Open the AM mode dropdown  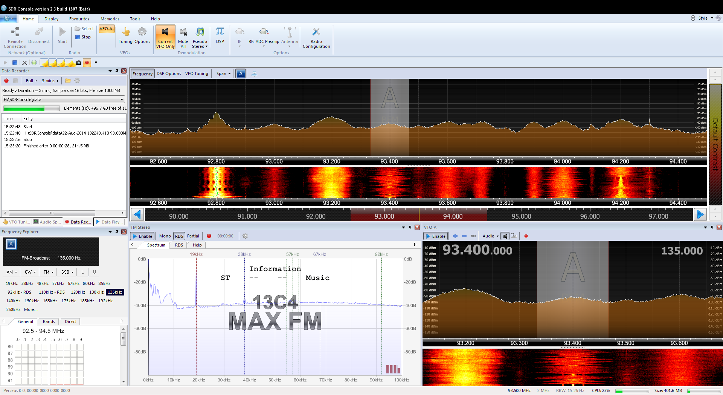pos(12,272)
